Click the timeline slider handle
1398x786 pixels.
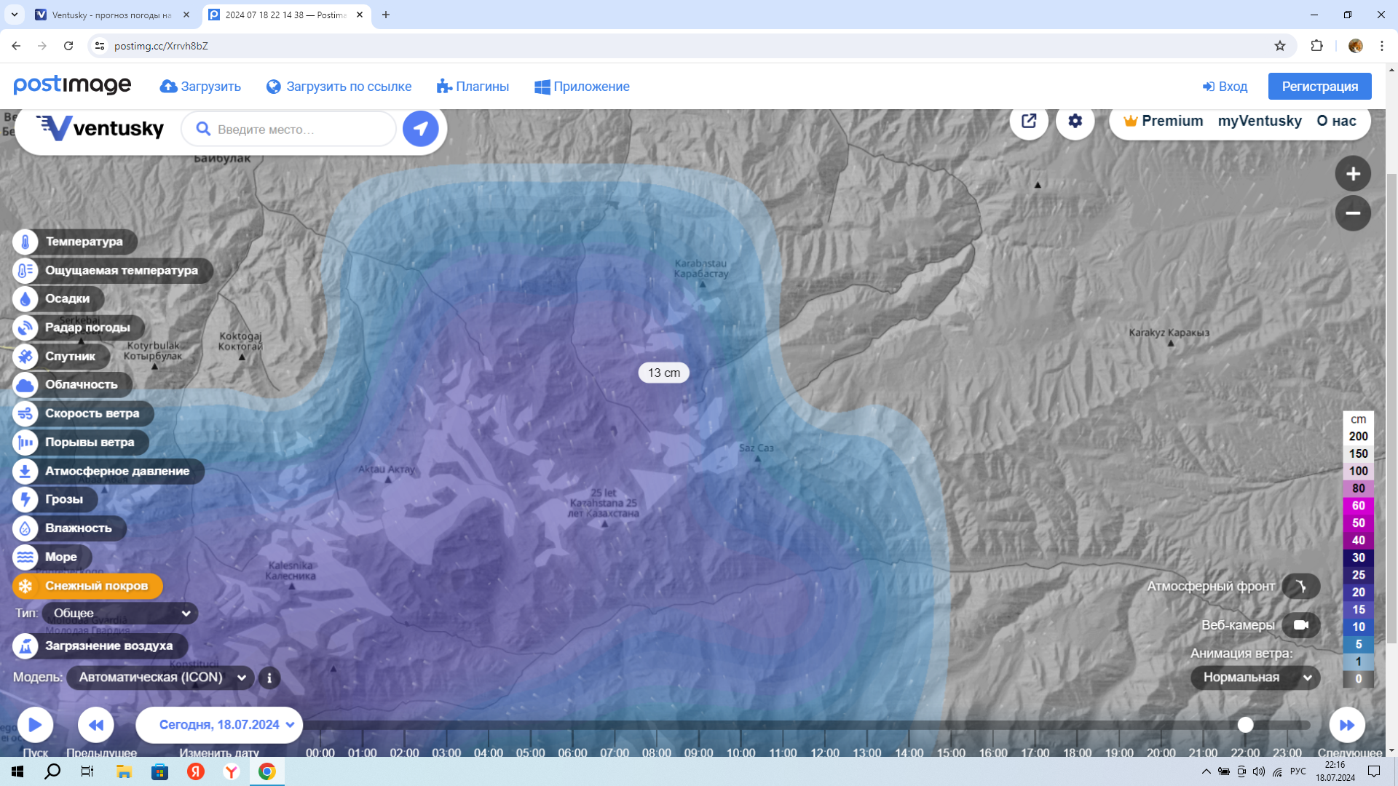click(1245, 725)
